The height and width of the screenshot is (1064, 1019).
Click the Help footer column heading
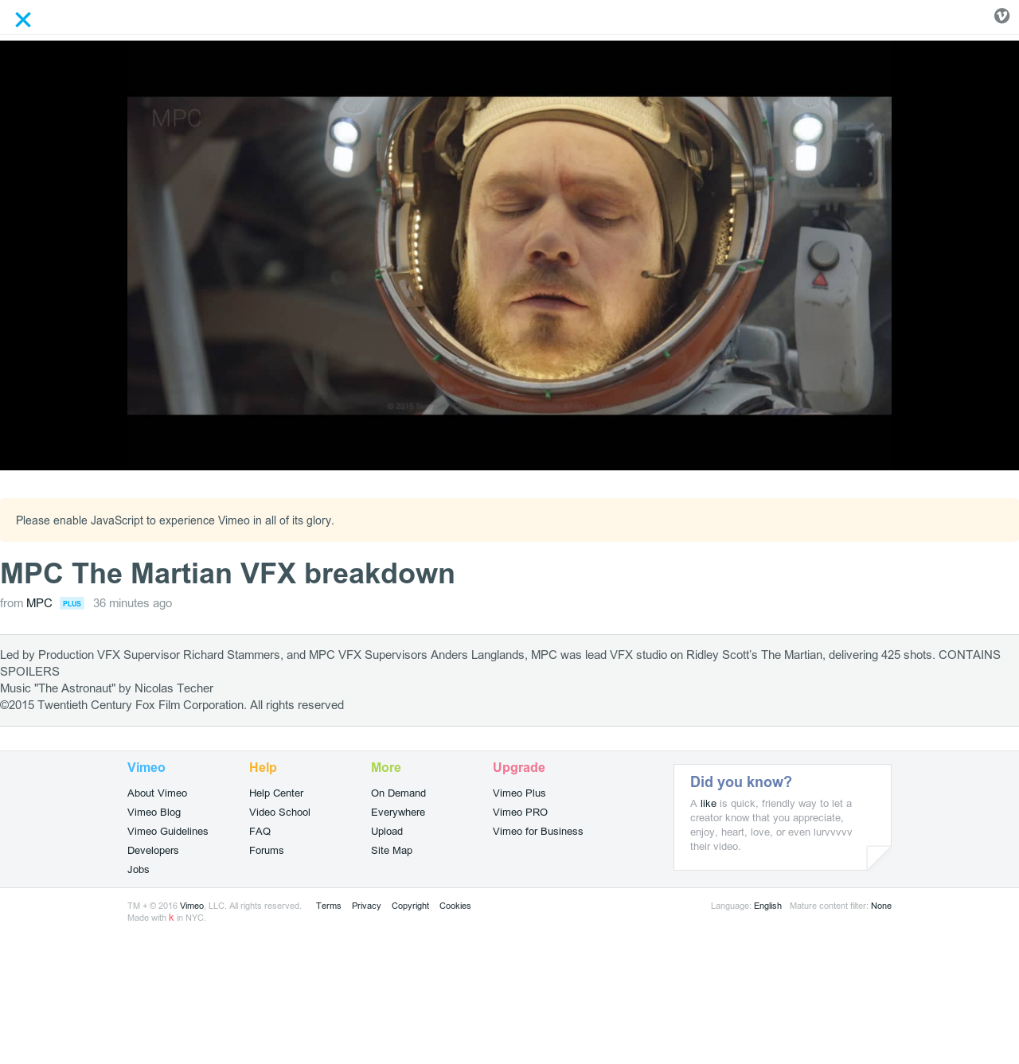263,767
